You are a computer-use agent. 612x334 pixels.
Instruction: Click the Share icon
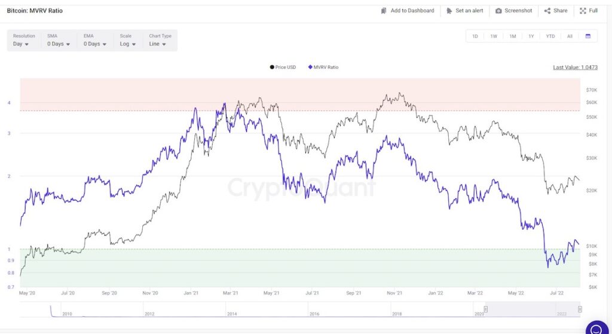pyautogui.click(x=547, y=11)
